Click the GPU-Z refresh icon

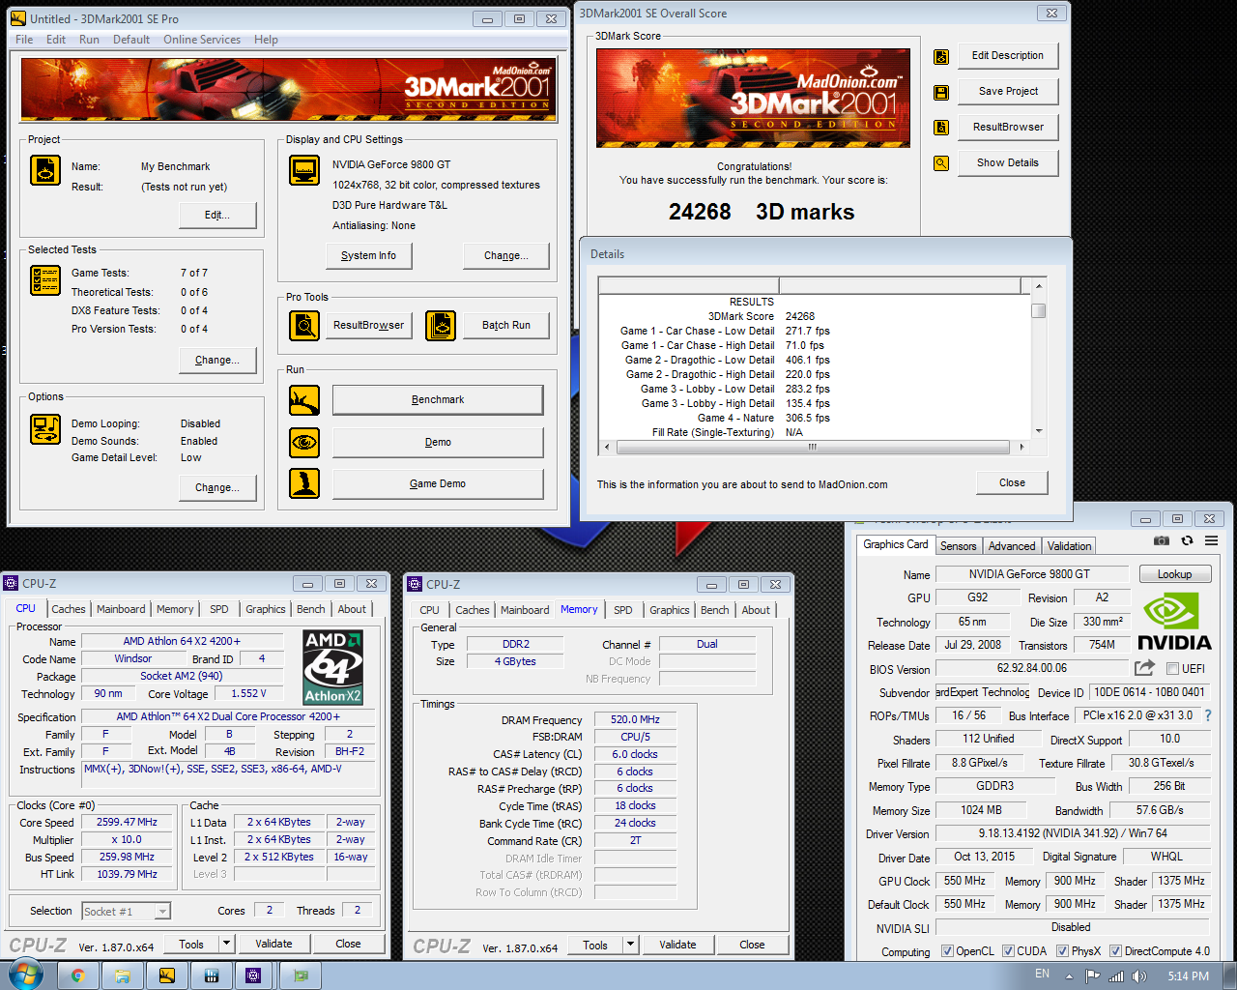(x=1187, y=540)
